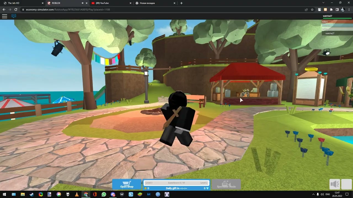
Task: Open the clock and calendar flyout
Action: (x=337, y=194)
